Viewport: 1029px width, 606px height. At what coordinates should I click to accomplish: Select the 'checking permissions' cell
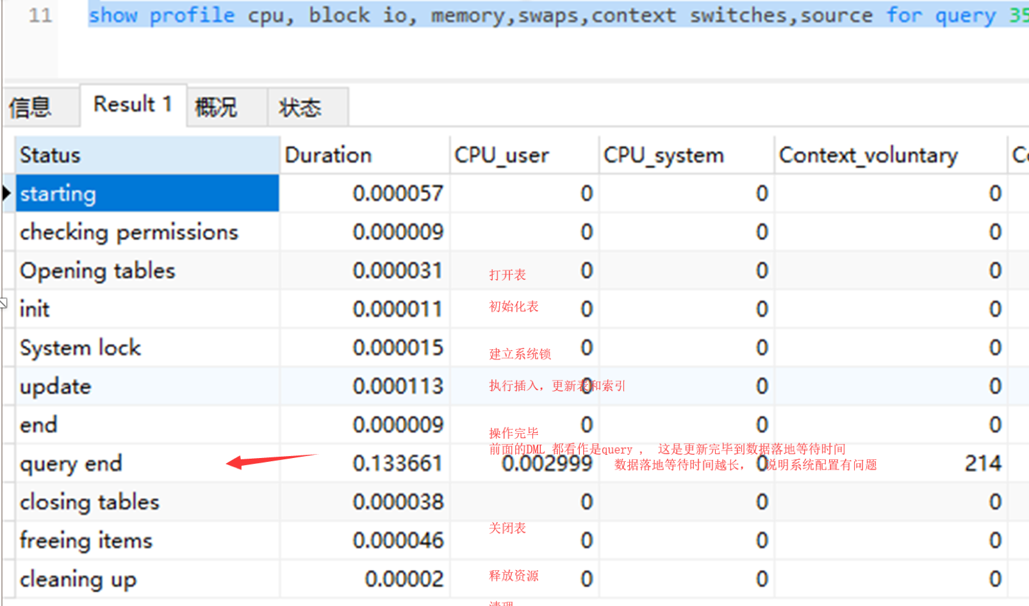[x=147, y=232]
